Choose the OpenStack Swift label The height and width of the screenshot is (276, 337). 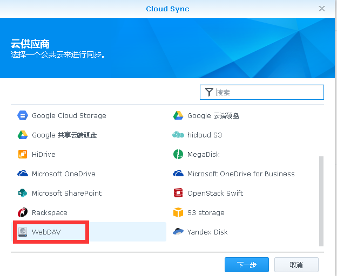tap(215, 193)
